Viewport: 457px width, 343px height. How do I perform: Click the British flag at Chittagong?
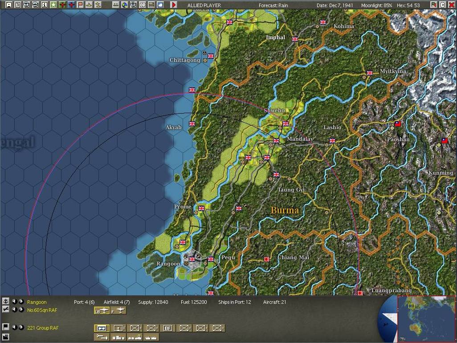pyautogui.click(x=210, y=56)
